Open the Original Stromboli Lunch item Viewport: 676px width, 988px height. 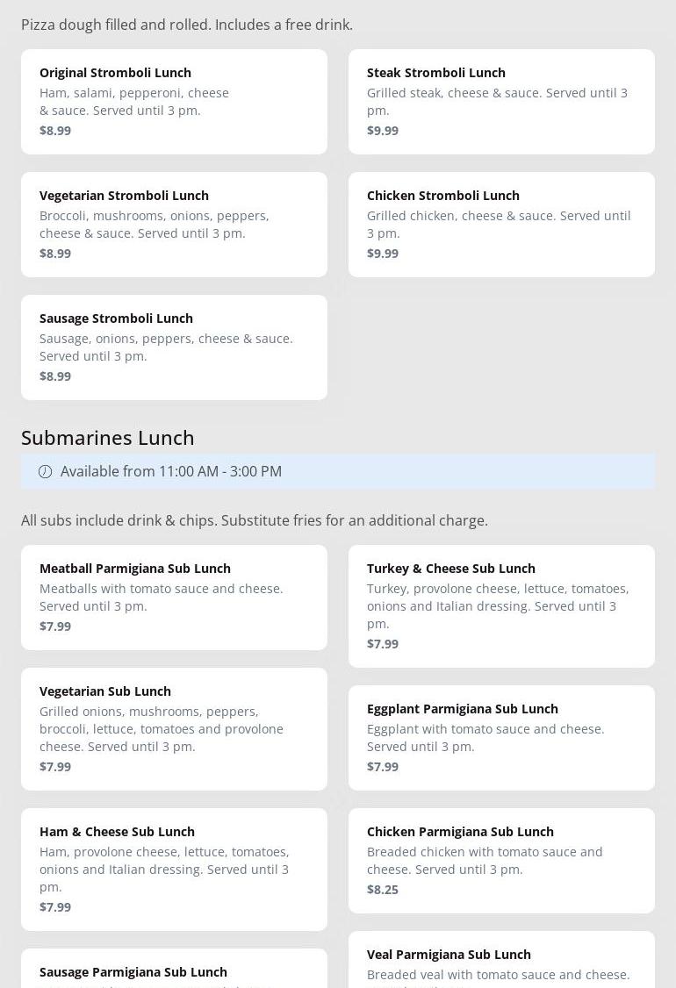[x=174, y=102]
